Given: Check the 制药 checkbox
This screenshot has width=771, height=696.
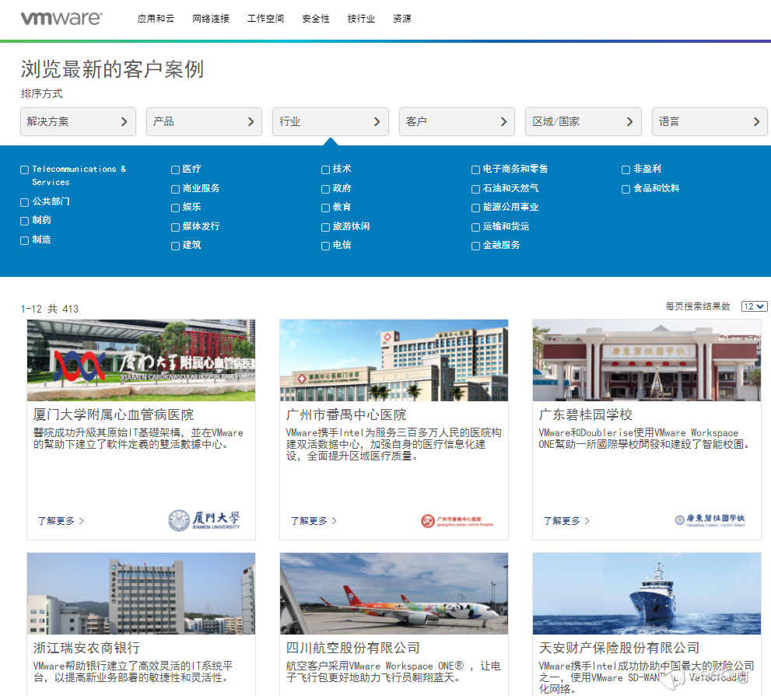Looking at the screenshot, I should click(x=24, y=221).
